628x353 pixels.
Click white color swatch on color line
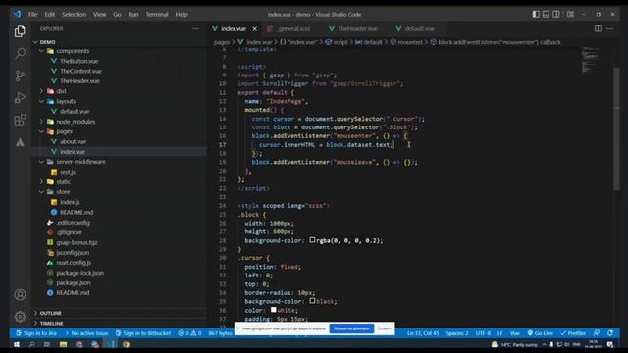click(x=274, y=310)
